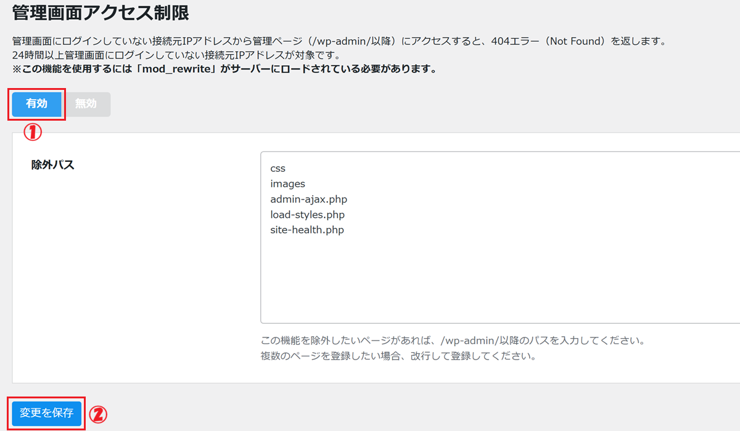This screenshot has height=431, width=740.
Task: Click the red circled number 2 marker
Action: (98, 414)
